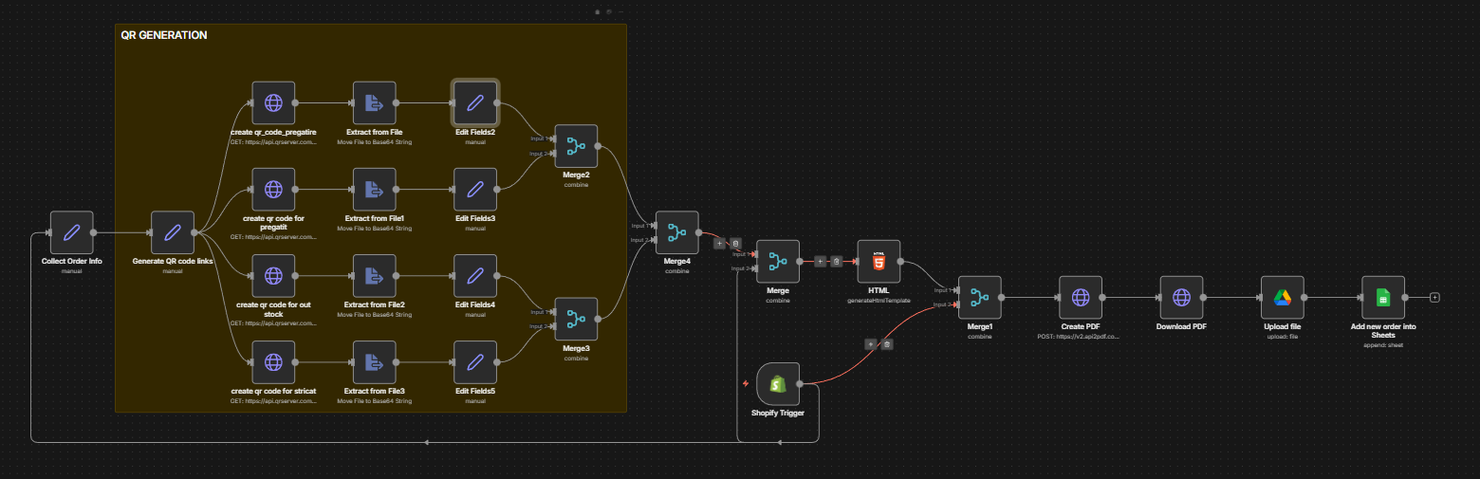Viewport: 1480px width, 479px height.
Task: Select the Merge node before HTML
Action: tap(778, 261)
